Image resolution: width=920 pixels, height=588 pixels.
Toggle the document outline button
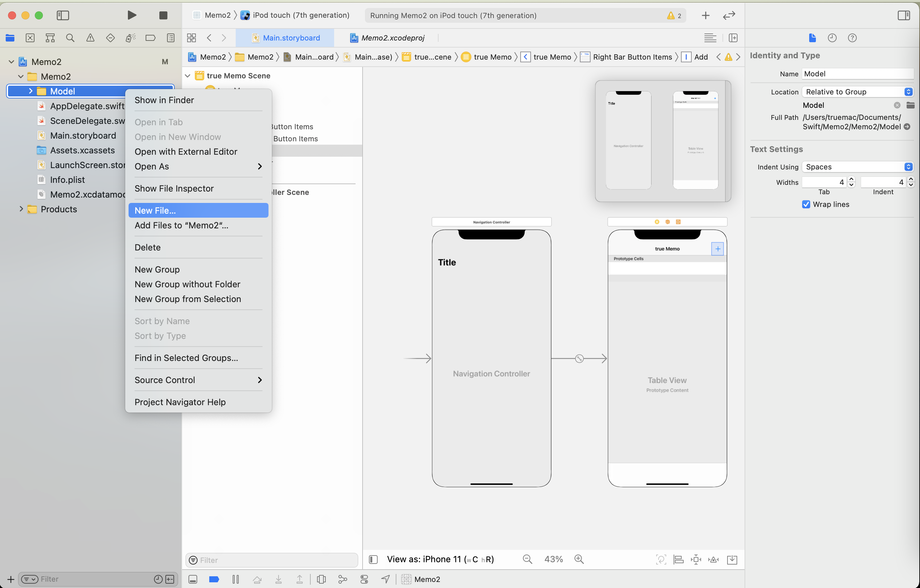[373, 560]
